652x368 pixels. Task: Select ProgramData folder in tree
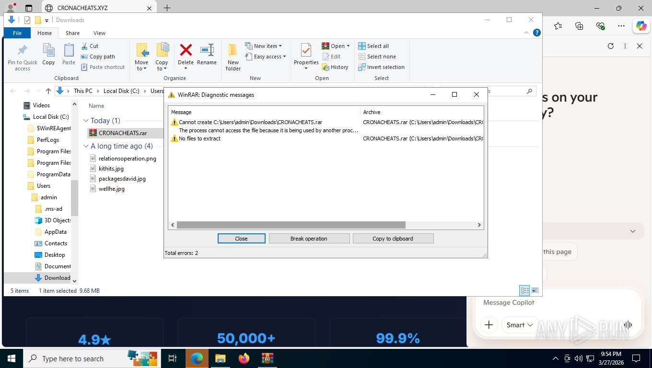53,174
